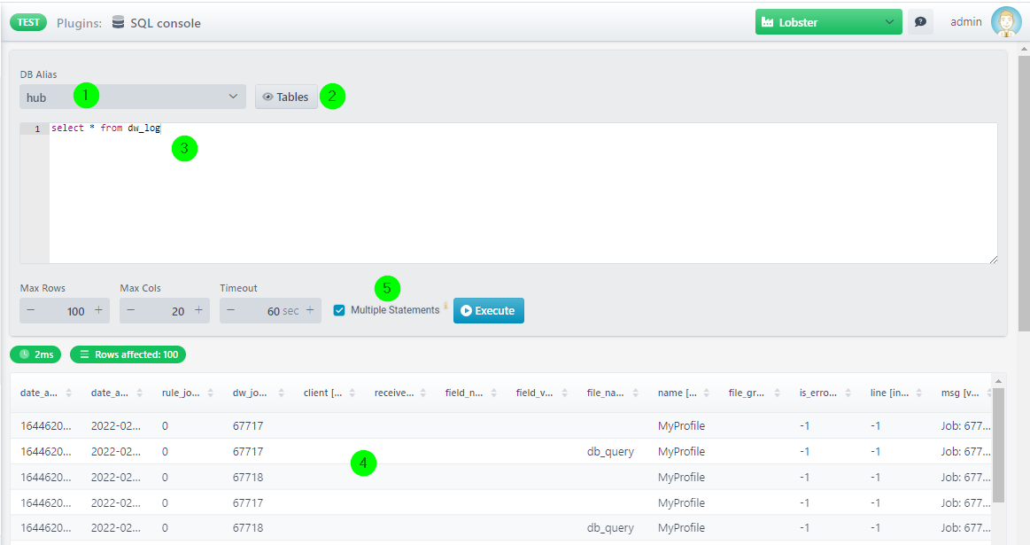Click the Plugins breadcrumb label
This screenshot has height=545, width=1030.
[79, 23]
